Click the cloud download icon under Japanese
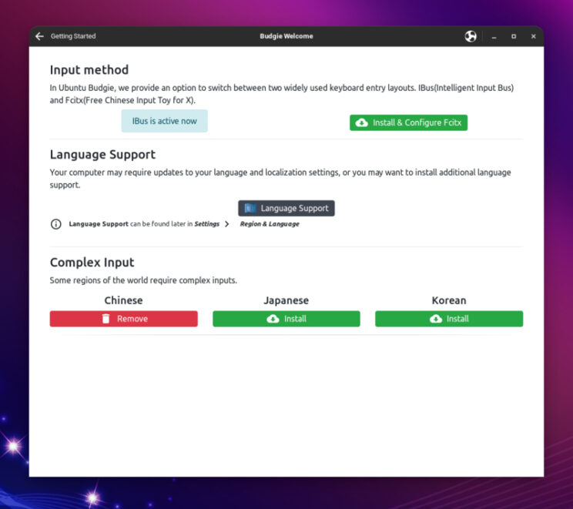The height and width of the screenshot is (509, 573). tap(273, 319)
